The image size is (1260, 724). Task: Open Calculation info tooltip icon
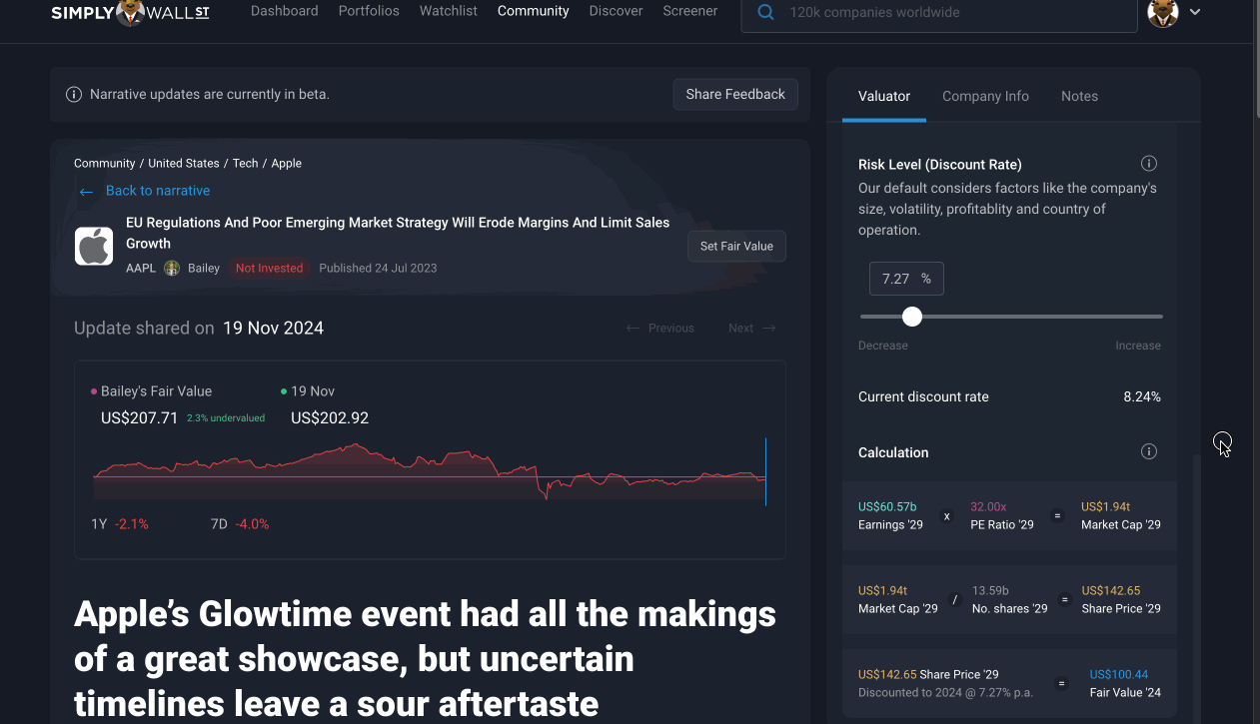[x=1149, y=451]
